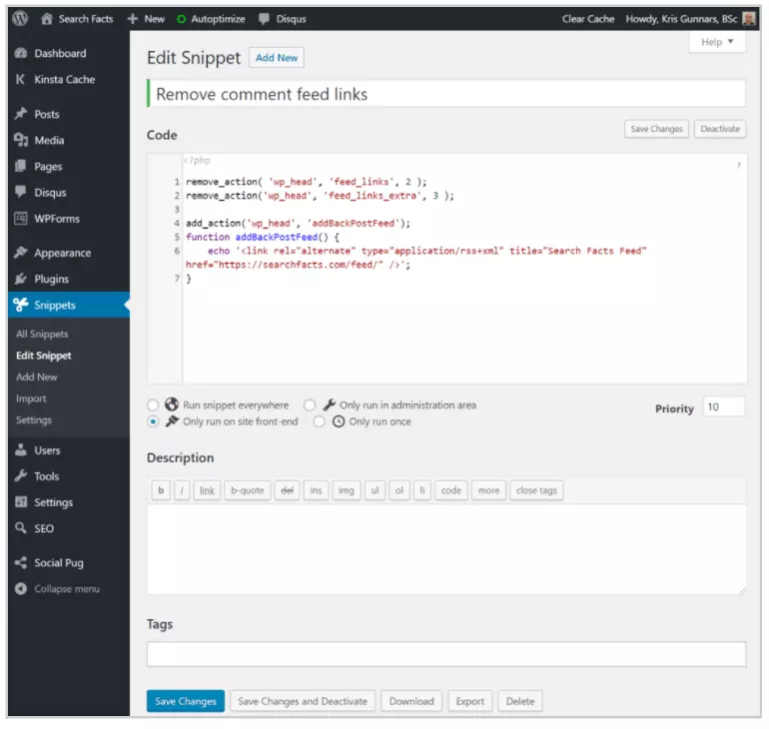Click the user avatar in top bar
Image resolution: width=769 pixels, height=729 pixels.
pyautogui.click(x=748, y=19)
